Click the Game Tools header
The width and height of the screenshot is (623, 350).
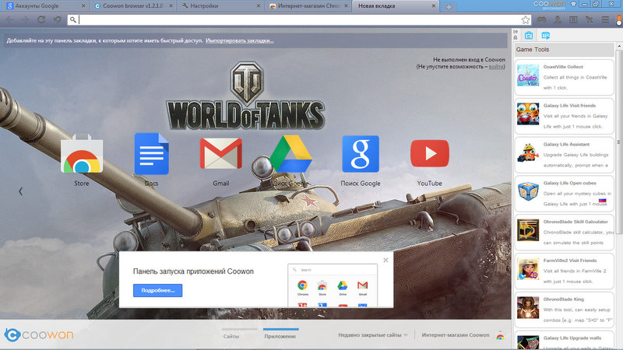[564, 50]
